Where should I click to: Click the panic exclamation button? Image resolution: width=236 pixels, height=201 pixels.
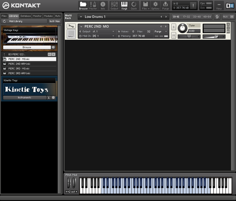click(x=193, y=6)
